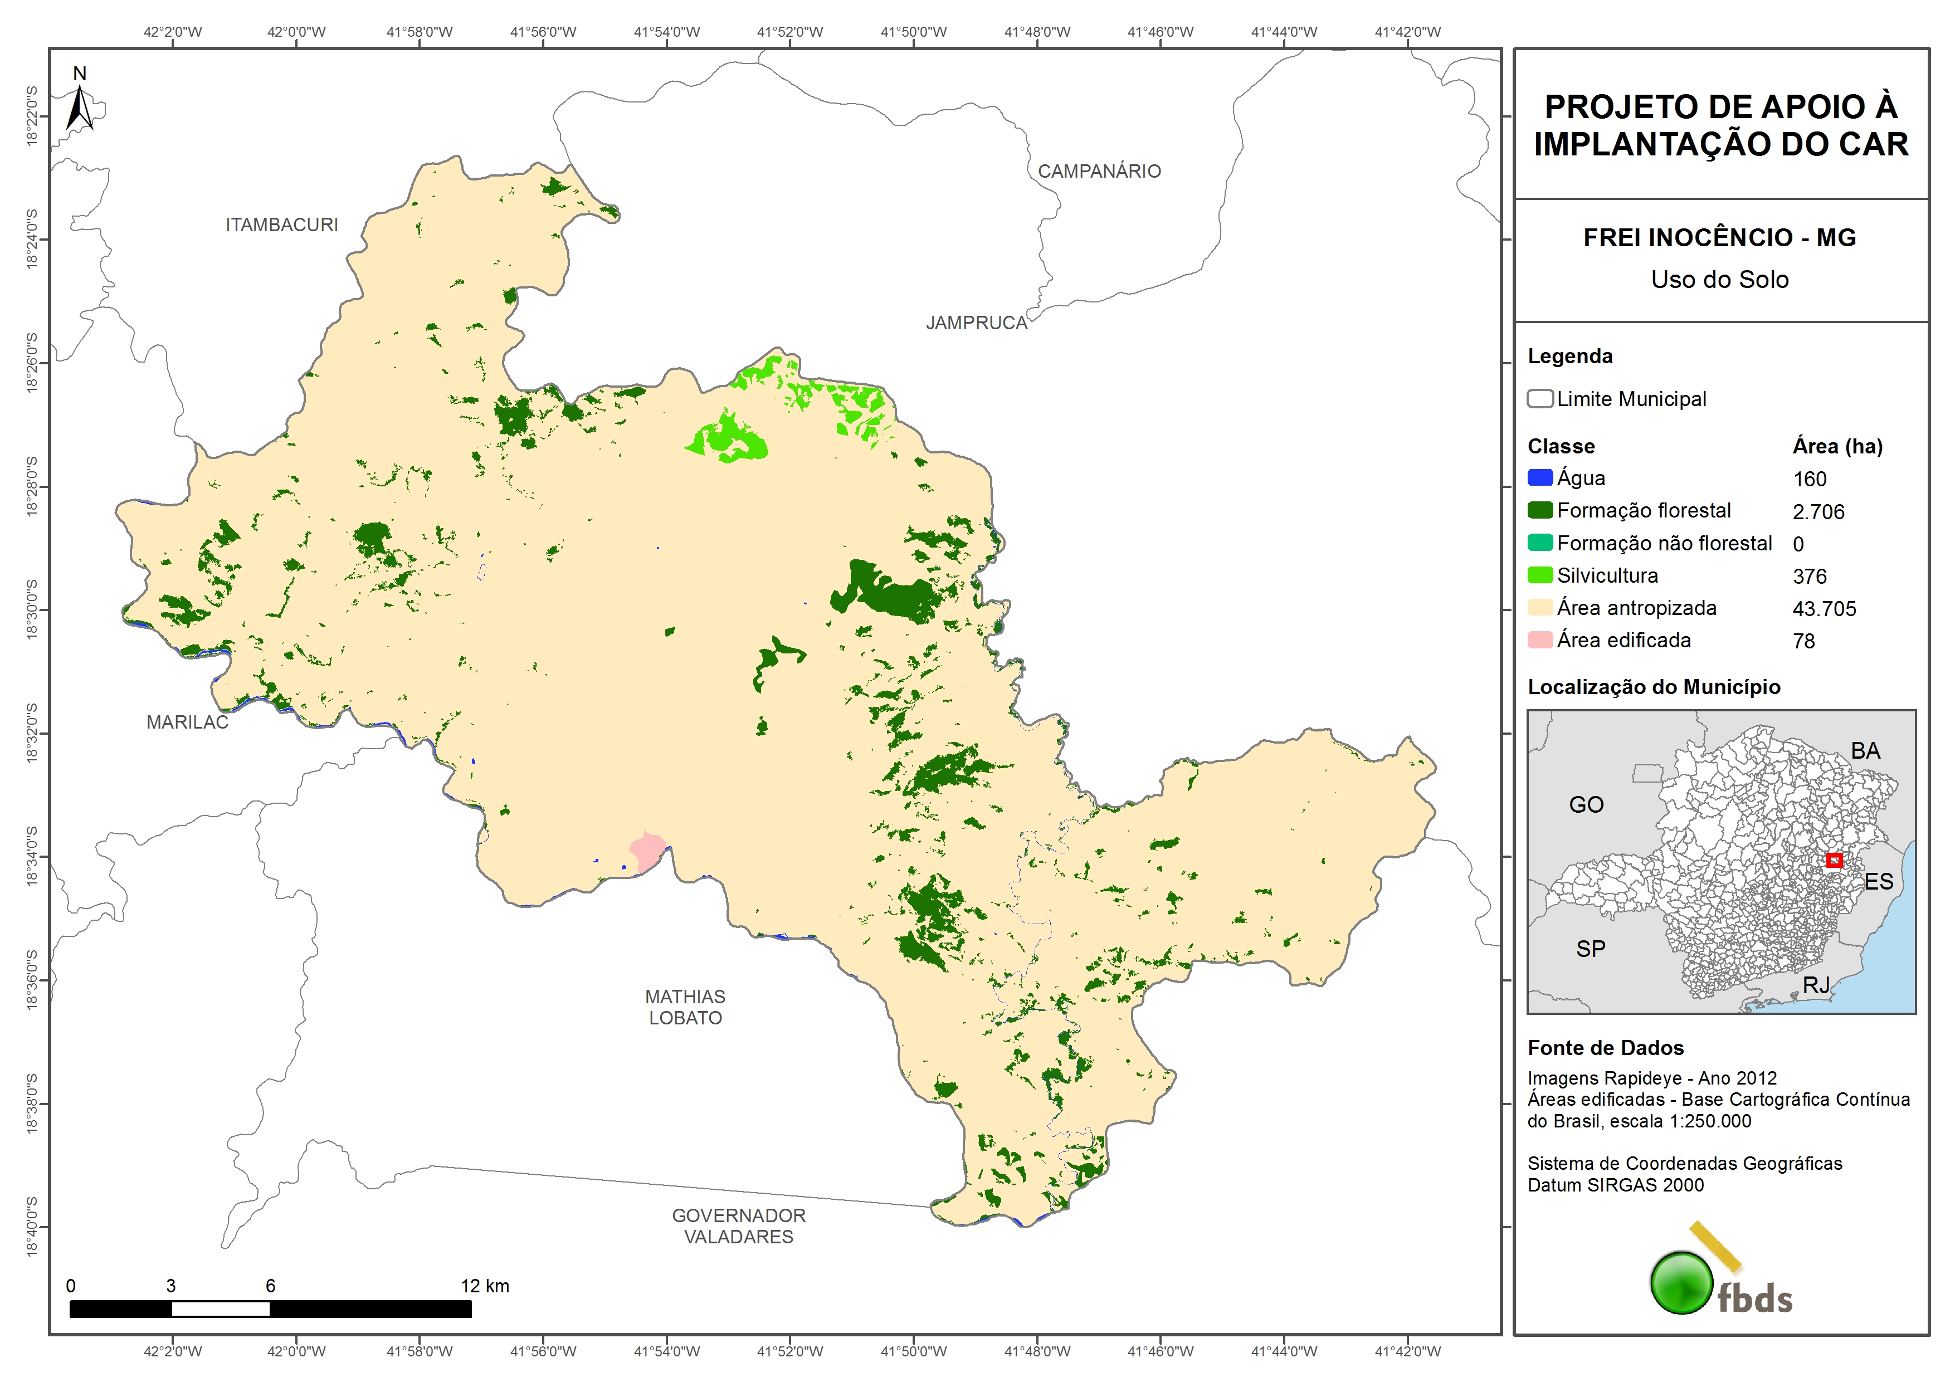Click the FREI INOCÊNCIO - MG title

click(1719, 237)
